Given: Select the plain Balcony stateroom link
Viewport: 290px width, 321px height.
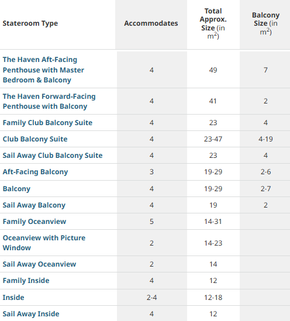Looking at the screenshot, I should [x=16, y=189].
